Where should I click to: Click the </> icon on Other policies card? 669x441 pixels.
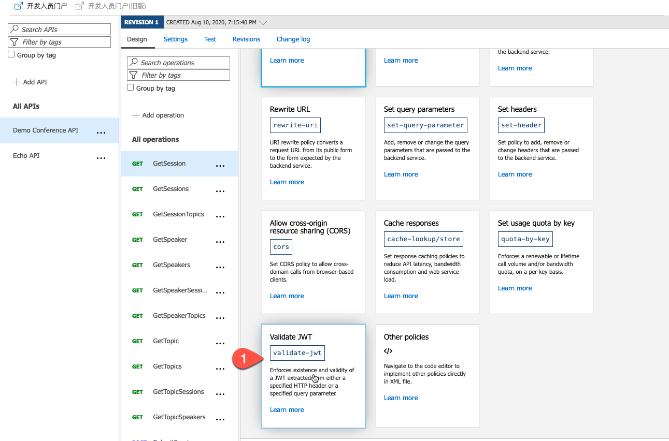tap(388, 350)
